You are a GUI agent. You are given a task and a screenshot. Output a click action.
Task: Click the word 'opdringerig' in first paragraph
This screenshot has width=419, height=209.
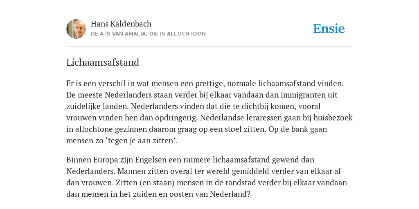pyautogui.click(x=177, y=118)
